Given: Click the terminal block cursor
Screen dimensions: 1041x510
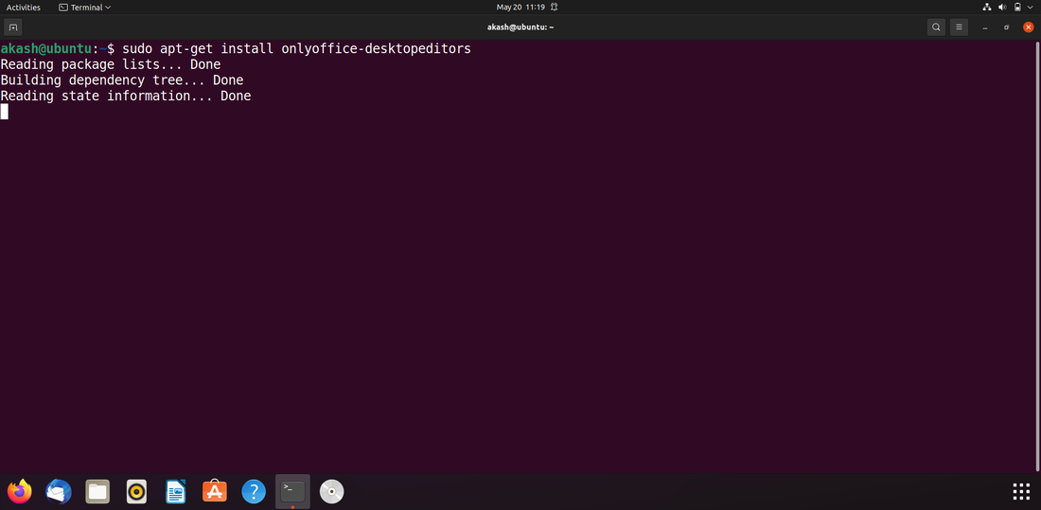Looking at the screenshot, I should click(4, 112).
